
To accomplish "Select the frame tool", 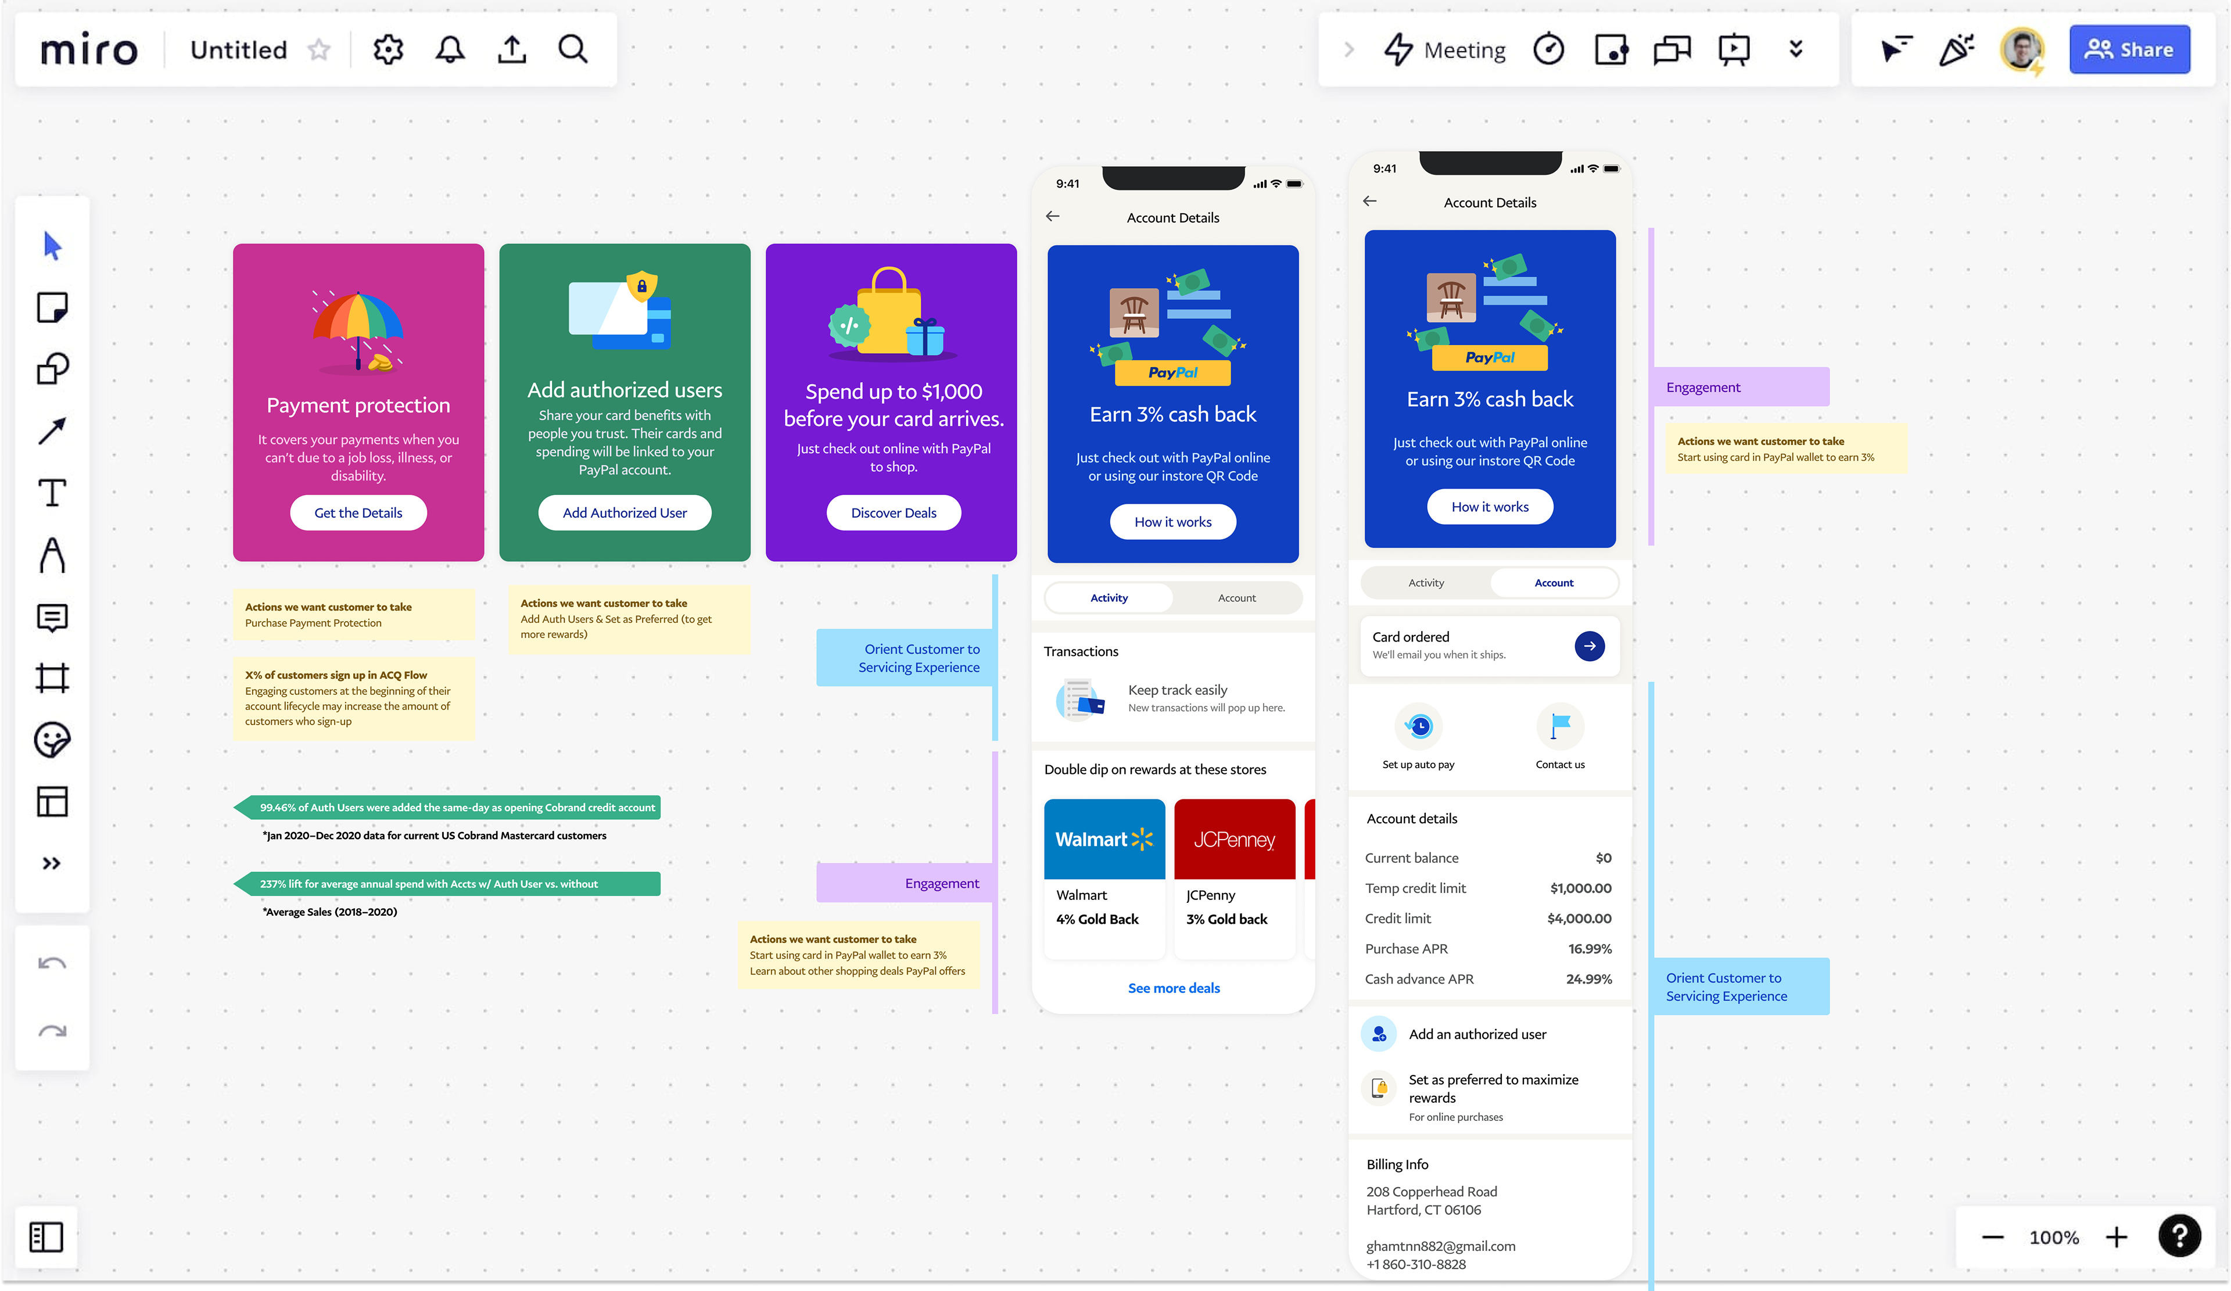I will click(52, 678).
